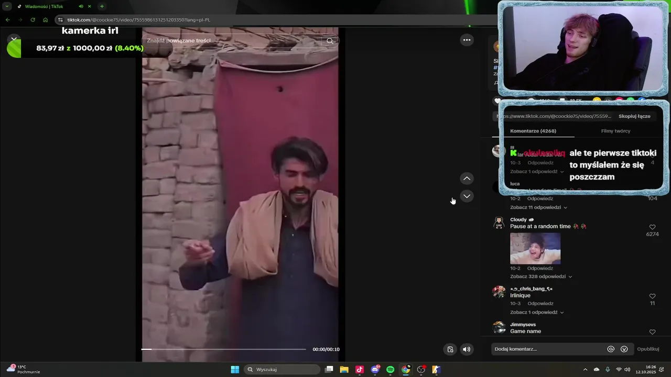
Task: Navigate forward in the browser
Action: pyautogui.click(x=20, y=20)
